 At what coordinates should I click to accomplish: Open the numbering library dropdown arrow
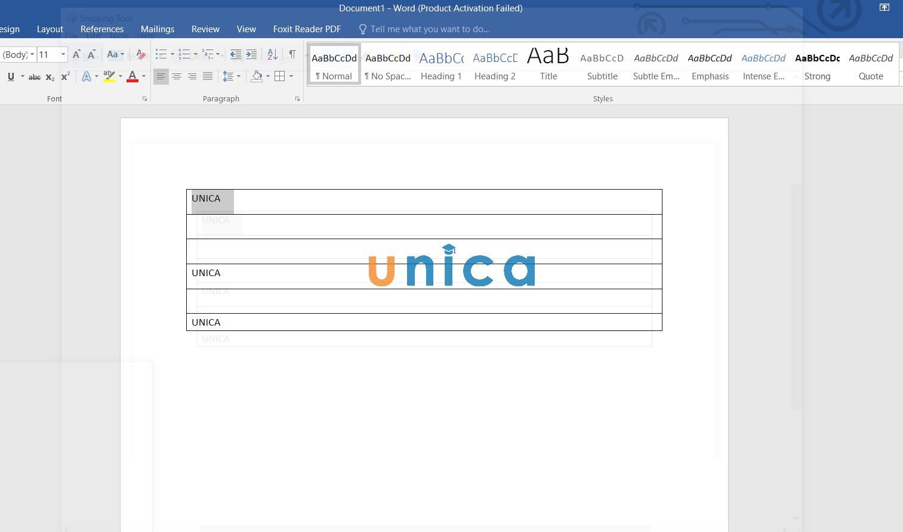pos(196,54)
